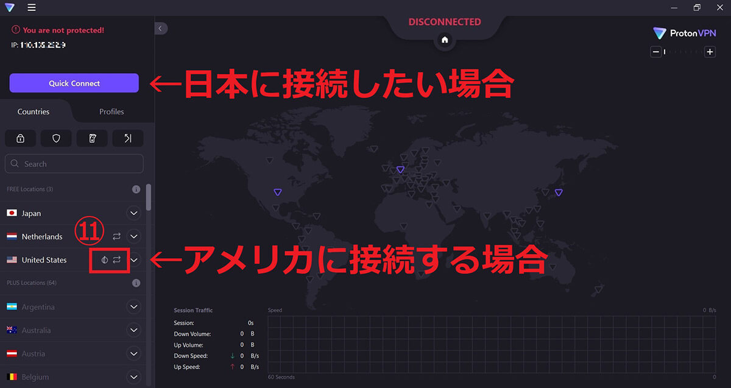
Task: Click the Australia flag icon
Action: [x=12, y=330]
